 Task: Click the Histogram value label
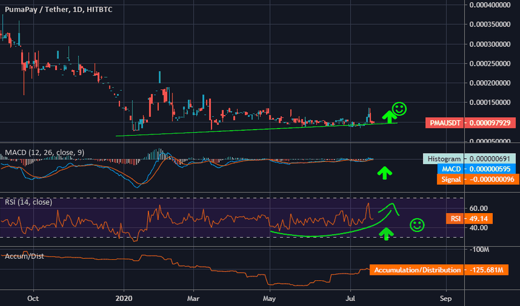(x=444, y=159)
